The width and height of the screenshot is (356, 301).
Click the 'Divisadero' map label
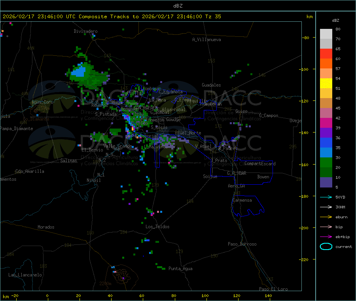tap(85, 31)
